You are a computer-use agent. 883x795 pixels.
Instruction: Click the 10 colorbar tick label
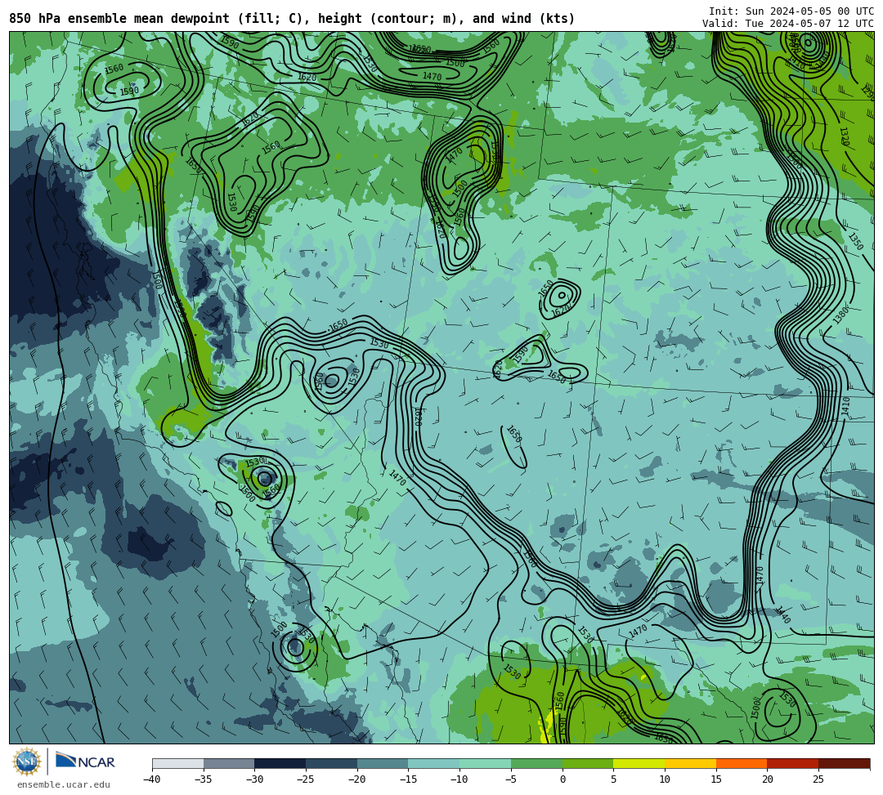tap(665, 779)
